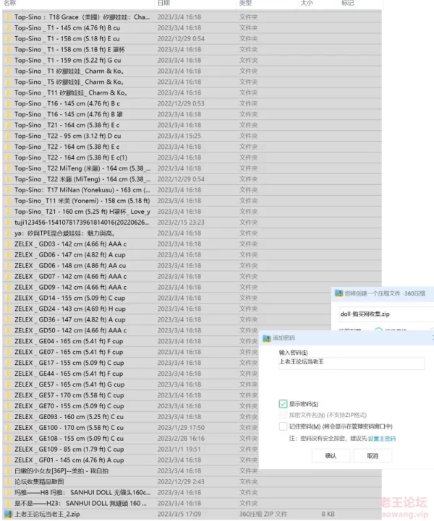The width and height of the screenshot is (434, 521).
Task: Enable the 记住密码 checkbox
Action: (x=283, y=426)
